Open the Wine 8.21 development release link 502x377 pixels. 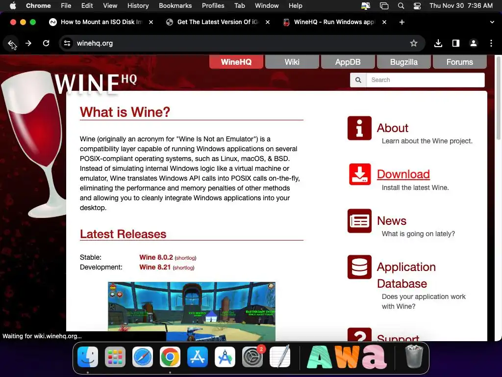(155, 267)
